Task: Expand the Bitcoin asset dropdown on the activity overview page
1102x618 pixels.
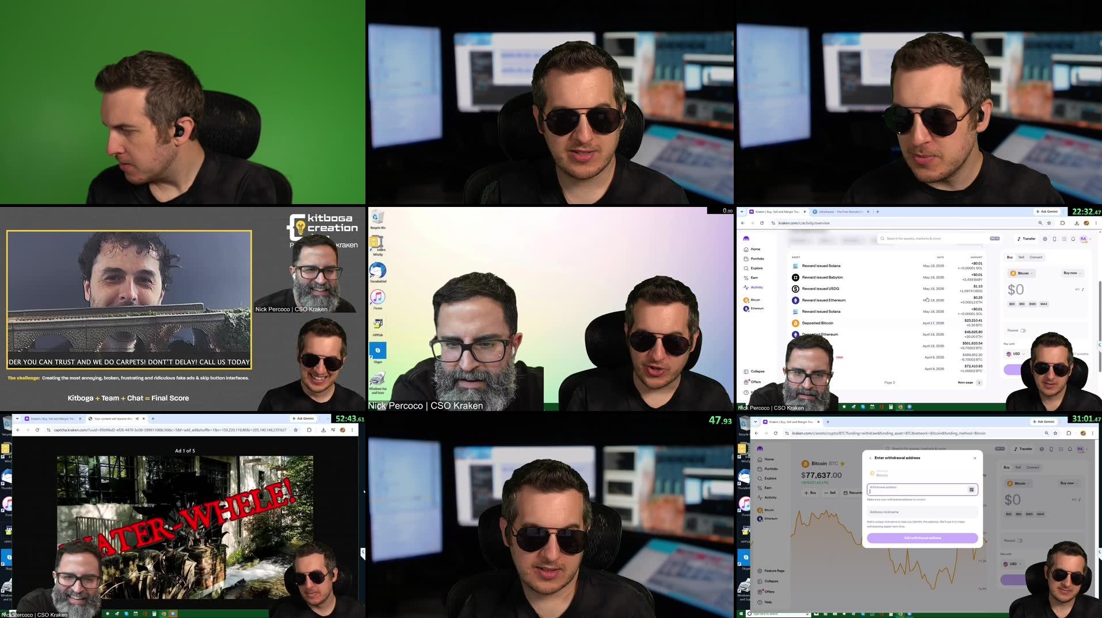Action: coord(1022,273)
